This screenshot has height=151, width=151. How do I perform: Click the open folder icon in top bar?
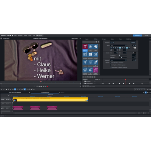click(x=10, y=35)
